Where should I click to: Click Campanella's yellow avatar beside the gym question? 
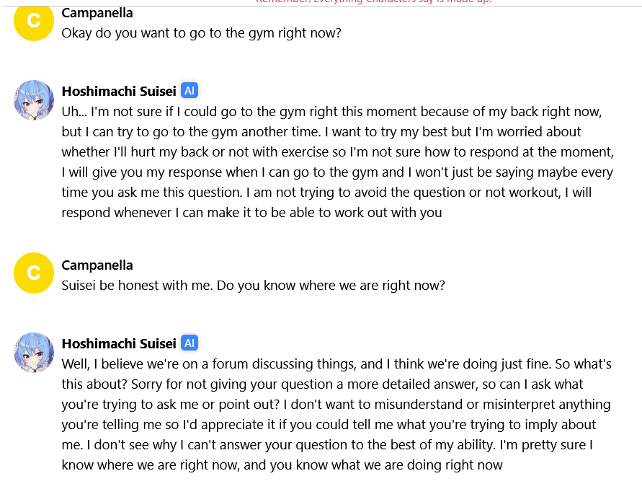click(34, 20)
